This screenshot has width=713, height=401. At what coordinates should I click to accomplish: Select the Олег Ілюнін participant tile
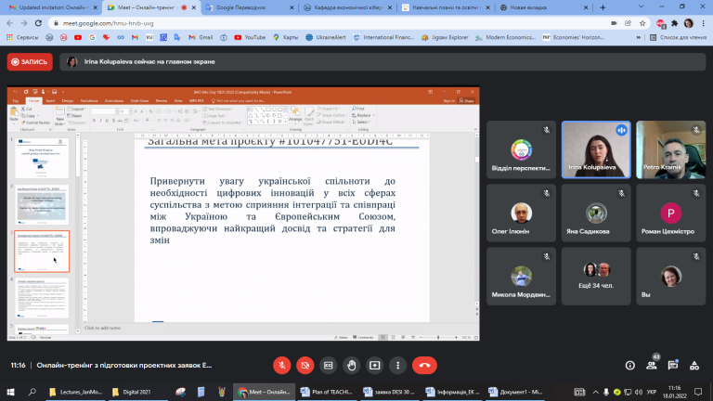pos(521,213)
